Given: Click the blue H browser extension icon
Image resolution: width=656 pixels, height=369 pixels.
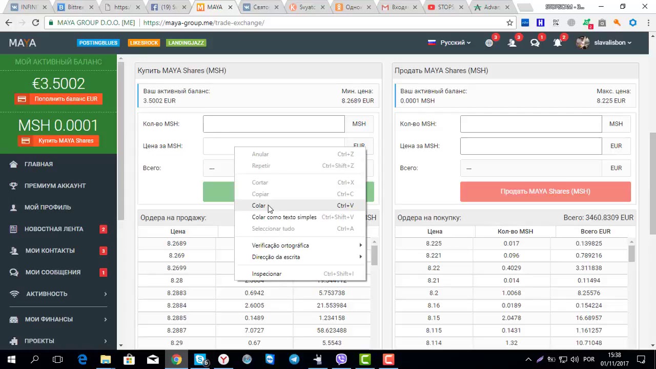Looking at the screenshot, I should [x=540, y=23].
